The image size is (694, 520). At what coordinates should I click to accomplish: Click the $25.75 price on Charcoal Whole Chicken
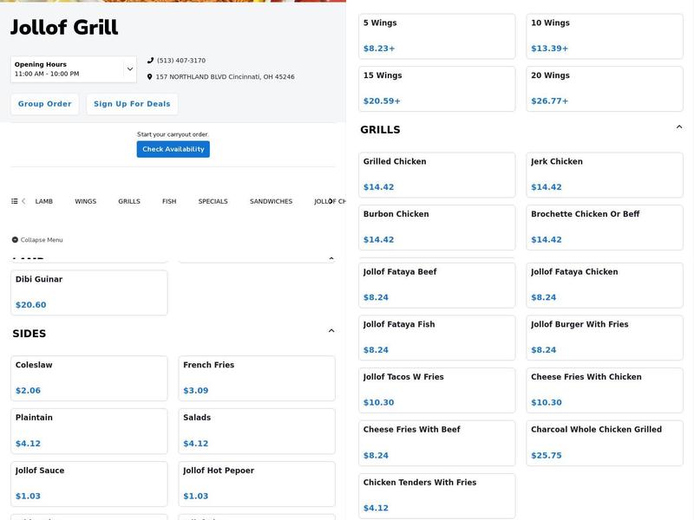point(547,456)
